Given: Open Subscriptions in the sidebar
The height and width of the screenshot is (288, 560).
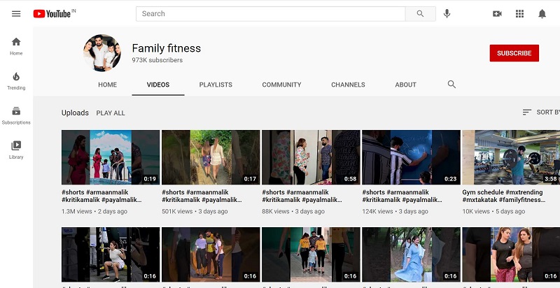Looking at the screenshot, I should [16, 115].
